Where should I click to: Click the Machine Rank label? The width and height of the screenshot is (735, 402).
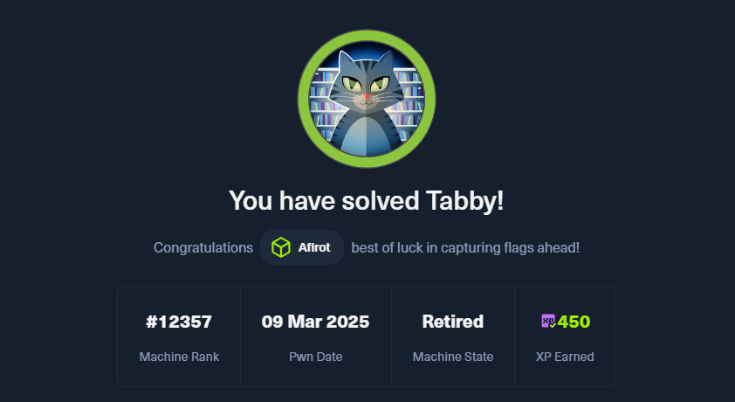pyautogui.click(x=179, y=357)
